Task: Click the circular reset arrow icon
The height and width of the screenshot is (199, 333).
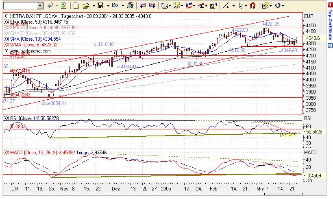Action: (278, 6)
